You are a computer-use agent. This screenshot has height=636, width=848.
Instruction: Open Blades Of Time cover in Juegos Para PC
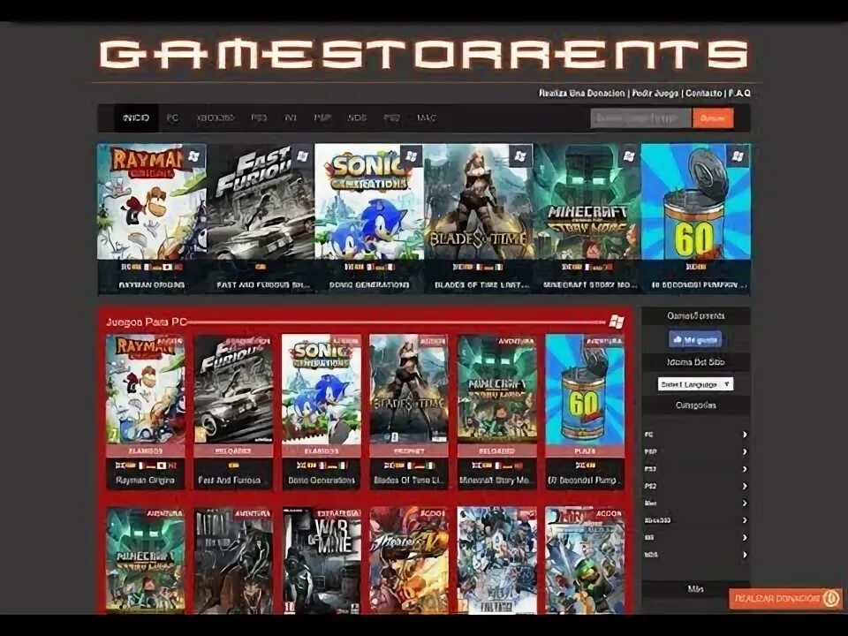click(x=409, y=390)
